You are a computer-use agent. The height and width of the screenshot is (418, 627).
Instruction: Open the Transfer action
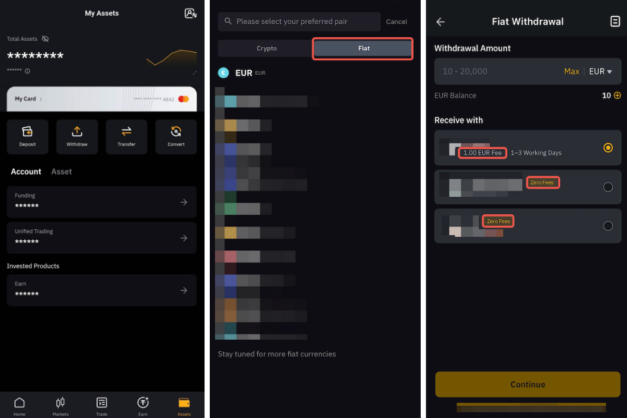tap(126, 136)
